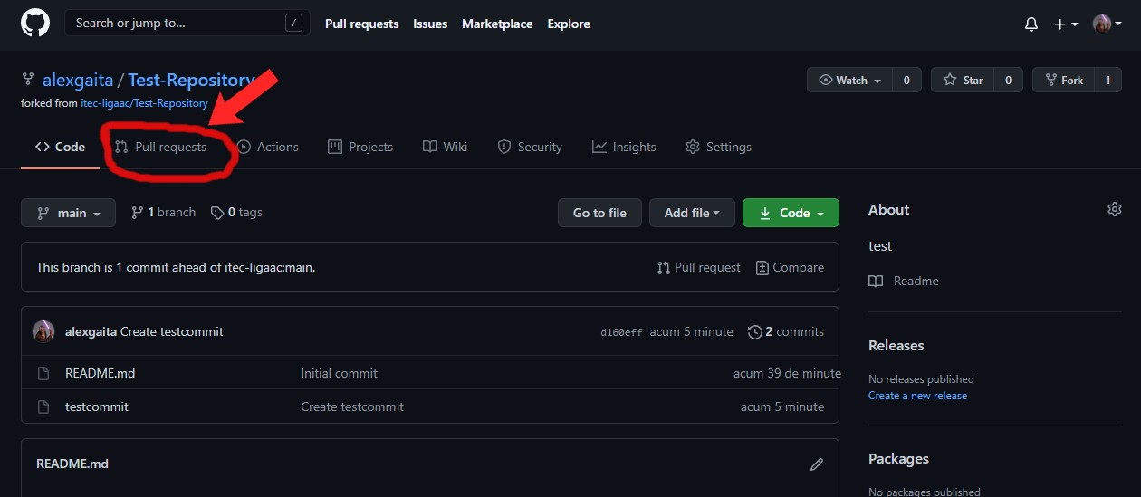
Task: Open the testcommit file
Action: coord(97,406)
